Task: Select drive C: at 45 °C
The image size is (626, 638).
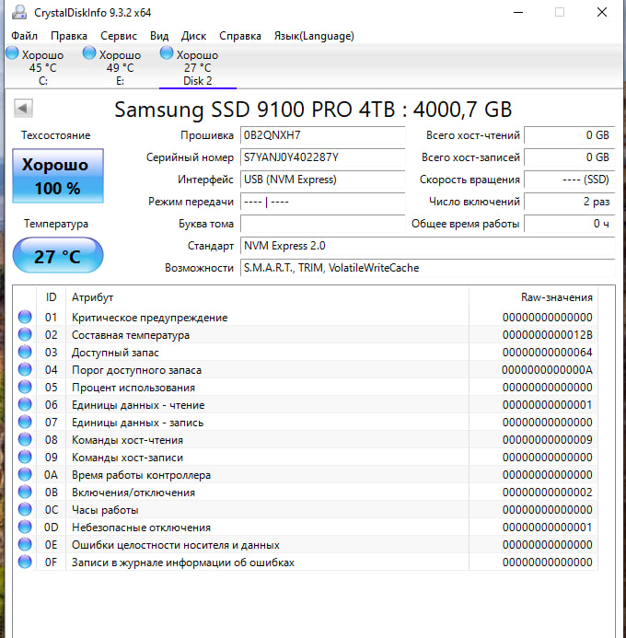Action: [x=42, y=67]
